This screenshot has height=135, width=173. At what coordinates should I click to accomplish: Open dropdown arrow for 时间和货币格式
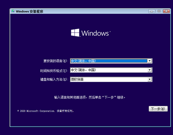[x=150, y=70]
